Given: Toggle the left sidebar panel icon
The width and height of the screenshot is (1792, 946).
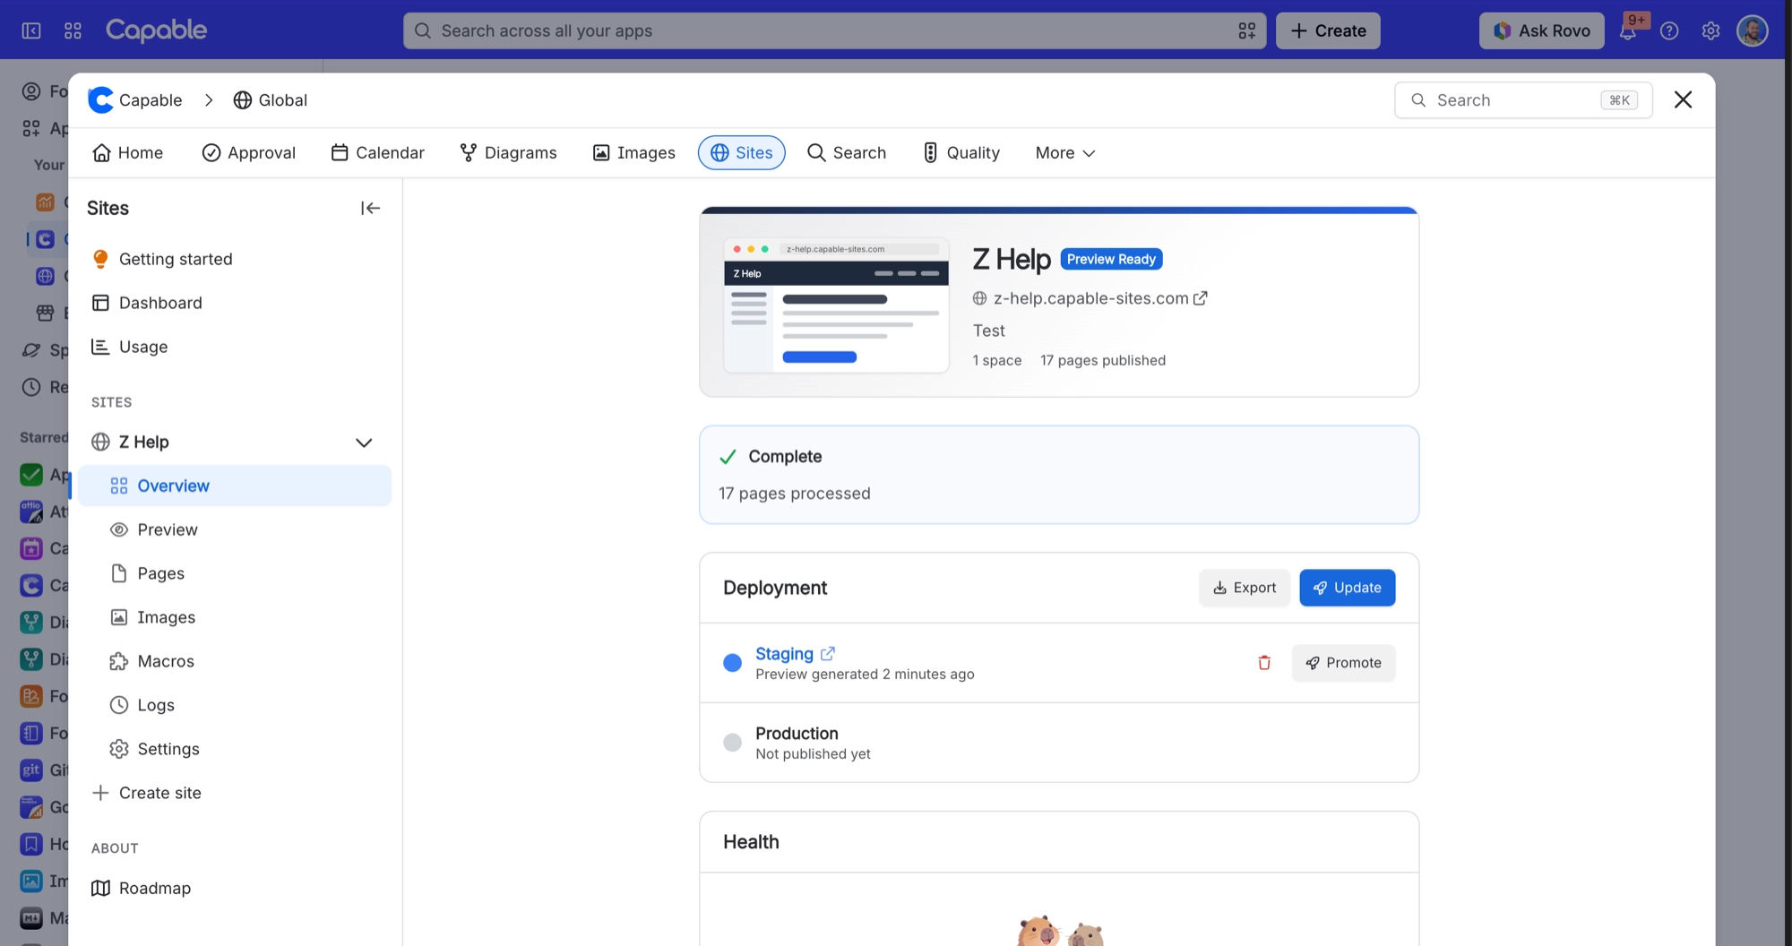Looking at the screenshot, I should [x=31, y=30].
